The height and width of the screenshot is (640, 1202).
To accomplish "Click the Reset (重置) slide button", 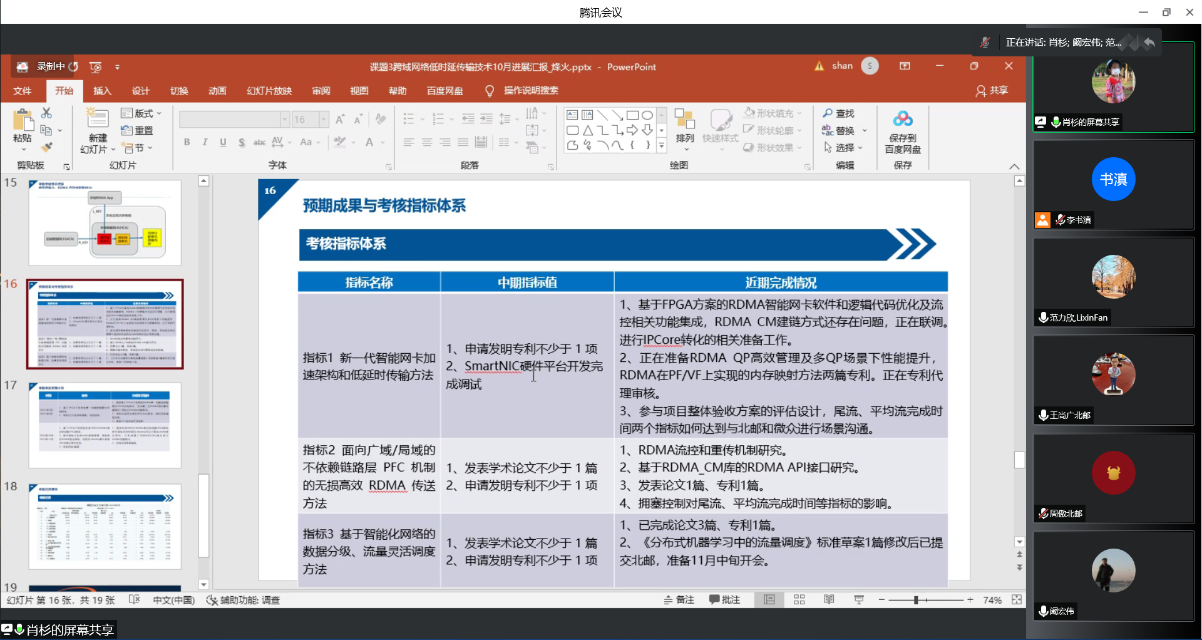I will [137, 130].
